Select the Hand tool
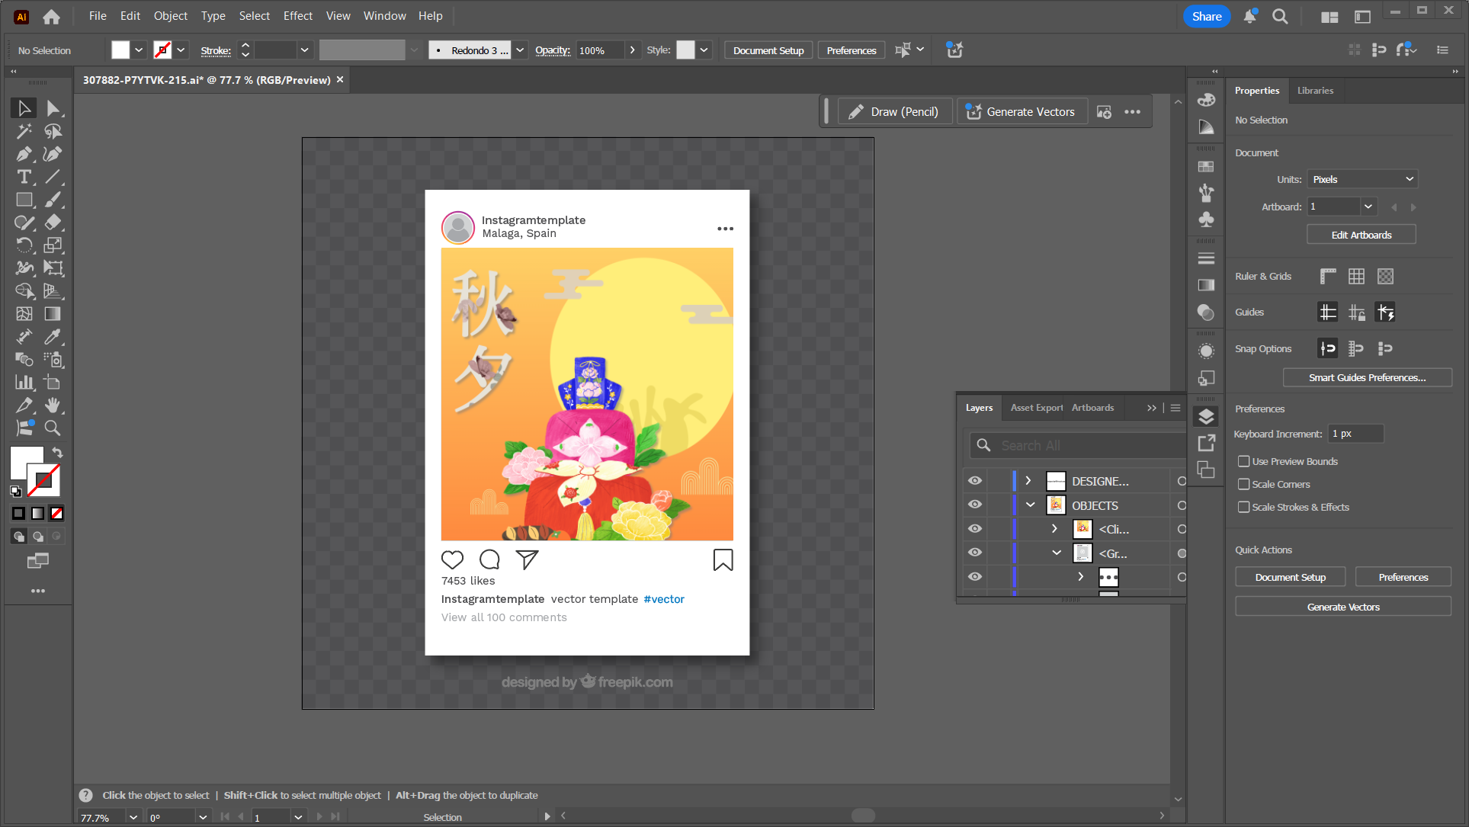Screen dimensions: 1469x827 click(53, 405)
